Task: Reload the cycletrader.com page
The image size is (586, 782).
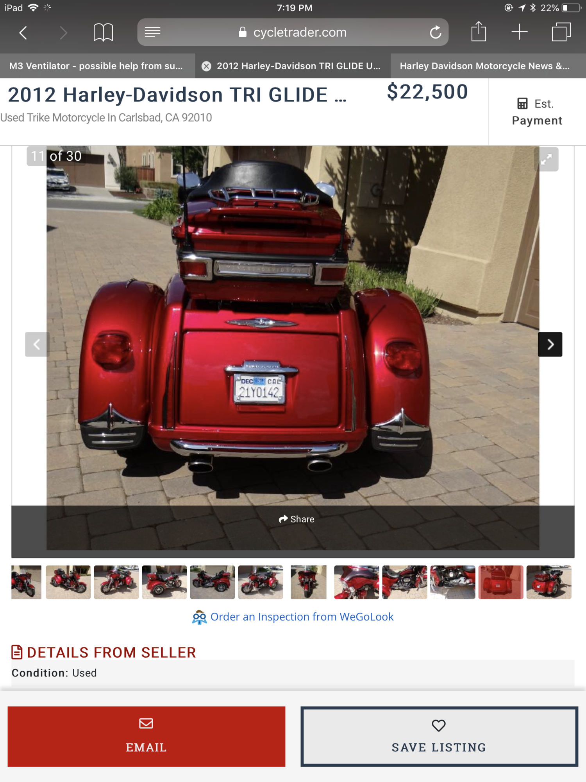Action: coord(435,32)
